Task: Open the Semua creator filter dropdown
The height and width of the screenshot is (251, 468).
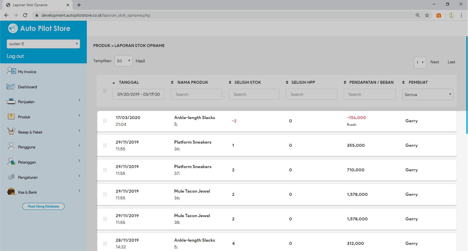Action: point(427,95)
